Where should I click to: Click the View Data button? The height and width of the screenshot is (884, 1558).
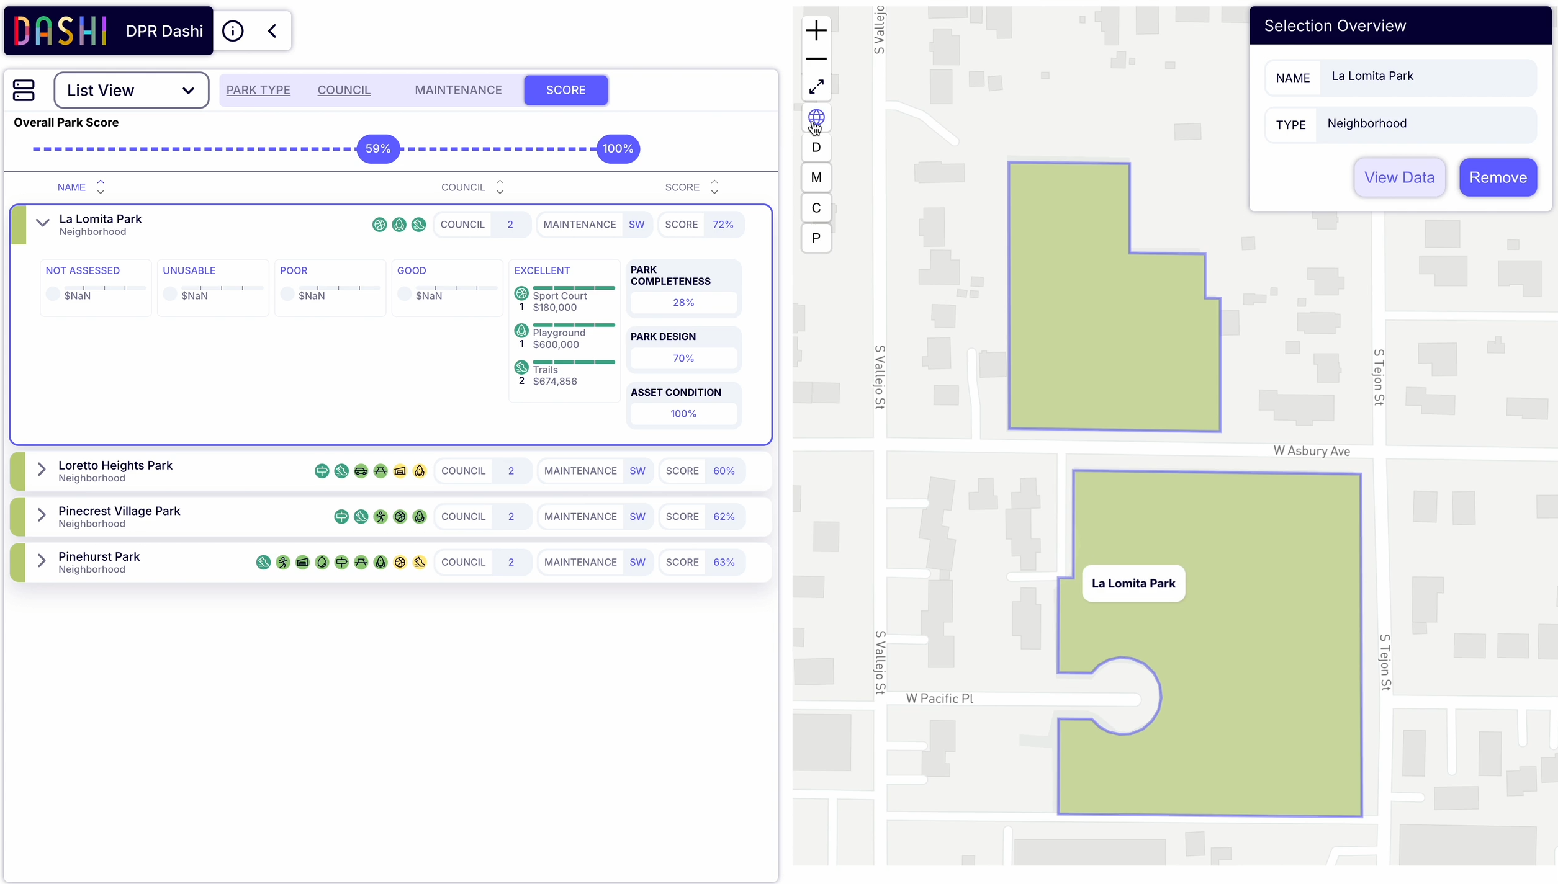(1399, 177)
